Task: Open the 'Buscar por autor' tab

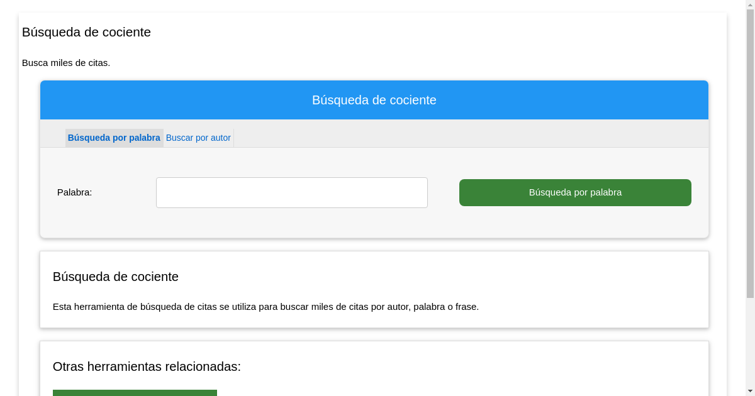Action: (x=198, y=138)
